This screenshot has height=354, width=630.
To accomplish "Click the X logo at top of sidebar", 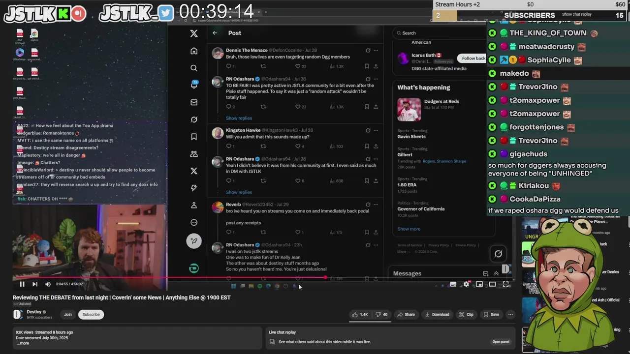I will click(194, 33).
